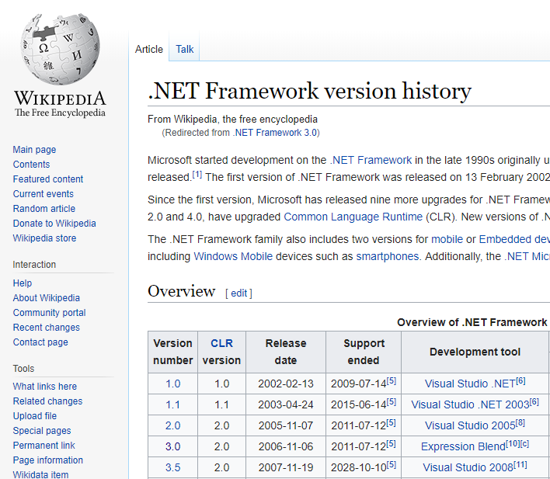Open version 3.5 link in table
The height and width of the screenshot is (479, 550).
[x=173, y=467]
